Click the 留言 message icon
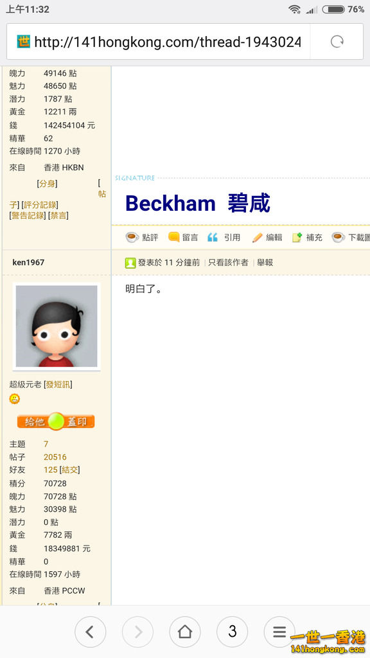Image resolution: width=370 pixels, height=658 pixels. click(173, 238)
